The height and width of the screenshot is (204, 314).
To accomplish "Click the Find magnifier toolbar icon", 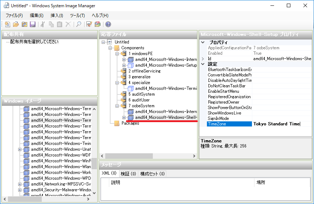I will point(79,24).
